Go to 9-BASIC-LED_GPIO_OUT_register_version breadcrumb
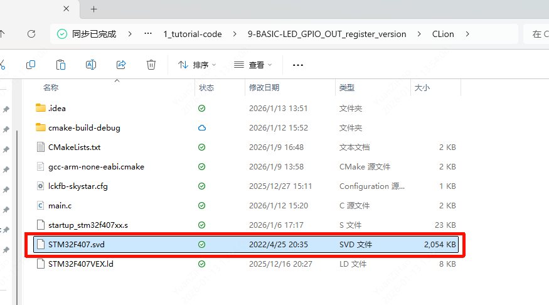Screen dimensions: 549x305 coord(327,34)
